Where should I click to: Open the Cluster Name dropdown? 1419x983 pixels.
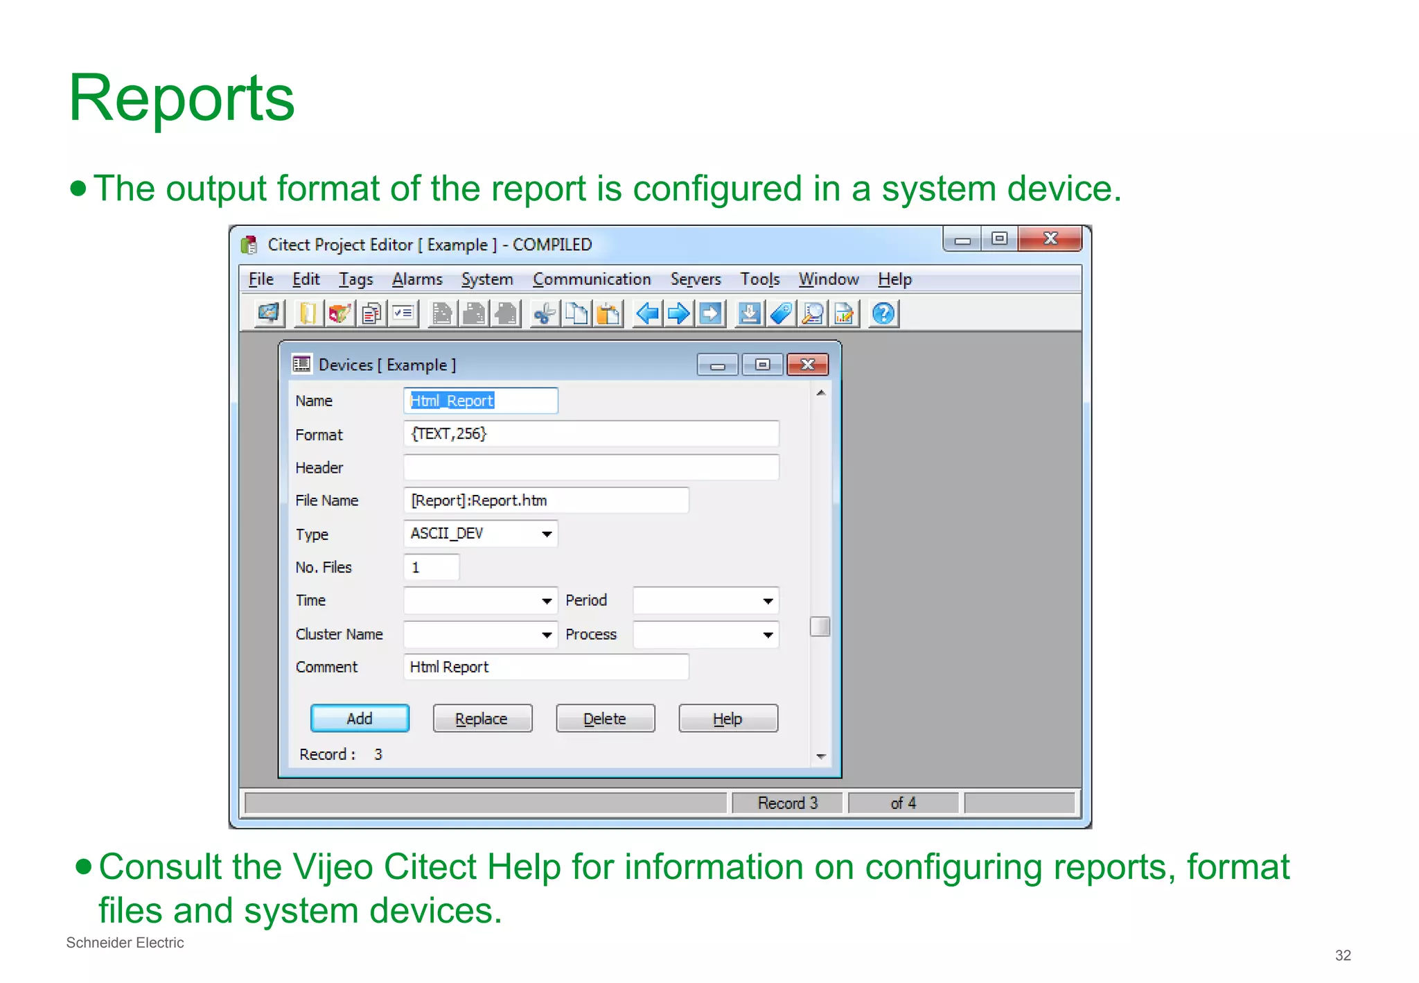pos(547,635)
